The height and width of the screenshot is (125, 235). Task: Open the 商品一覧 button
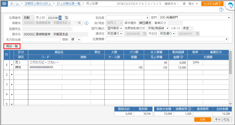pyautogui.click(x=12, y=46)
